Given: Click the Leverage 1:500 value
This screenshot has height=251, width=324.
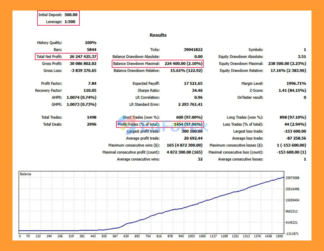Looking at the screenshot, I should coord(70,22).
